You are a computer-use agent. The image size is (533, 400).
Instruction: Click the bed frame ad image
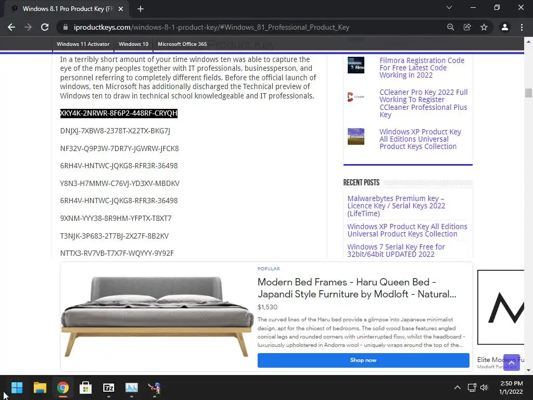click(157, 317)
